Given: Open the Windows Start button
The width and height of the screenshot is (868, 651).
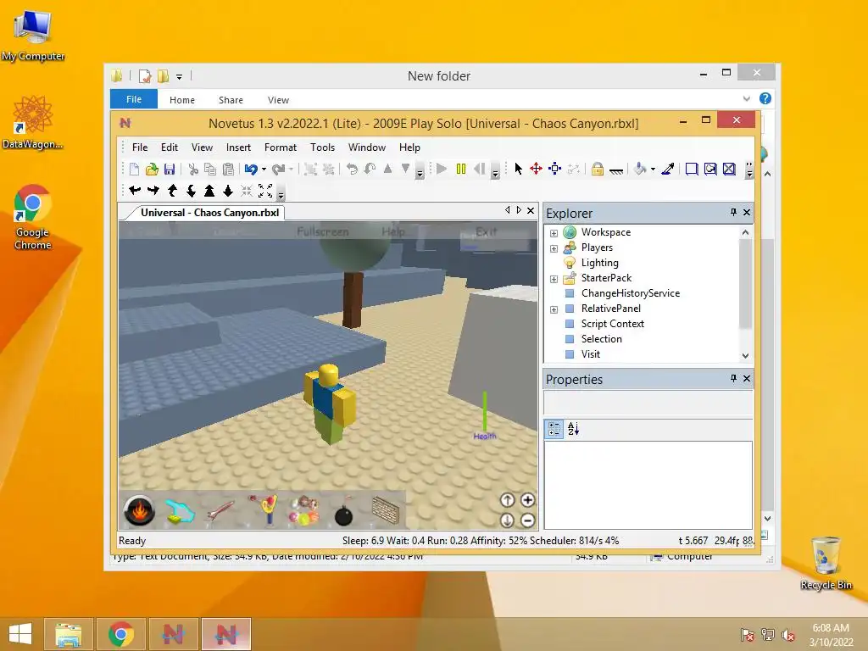Looking at the screenshot, I should coord(20,634).
